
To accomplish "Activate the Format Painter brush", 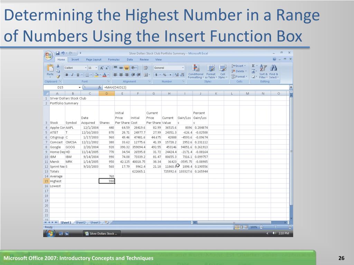I will [58, 76].
